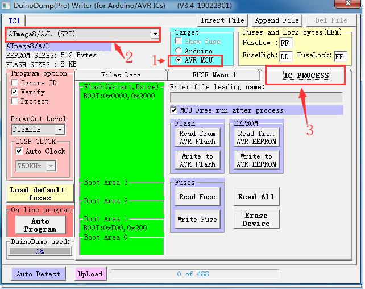365x289 pixels.
Task: Click the Auto Detect button
Action: point(39,274)
